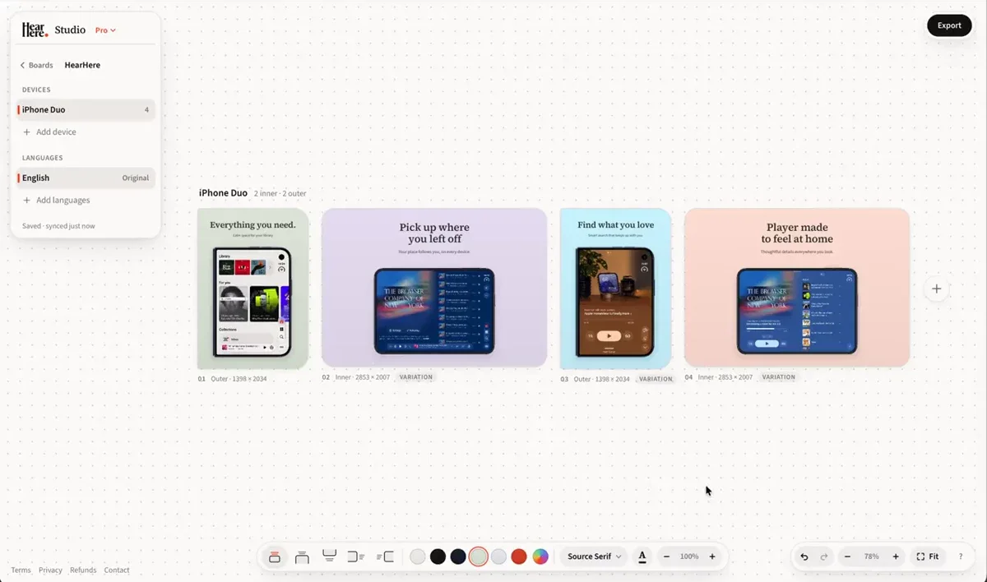Click the 'Original' badge on English
The image size is (987, 582).
click(136, 178)
